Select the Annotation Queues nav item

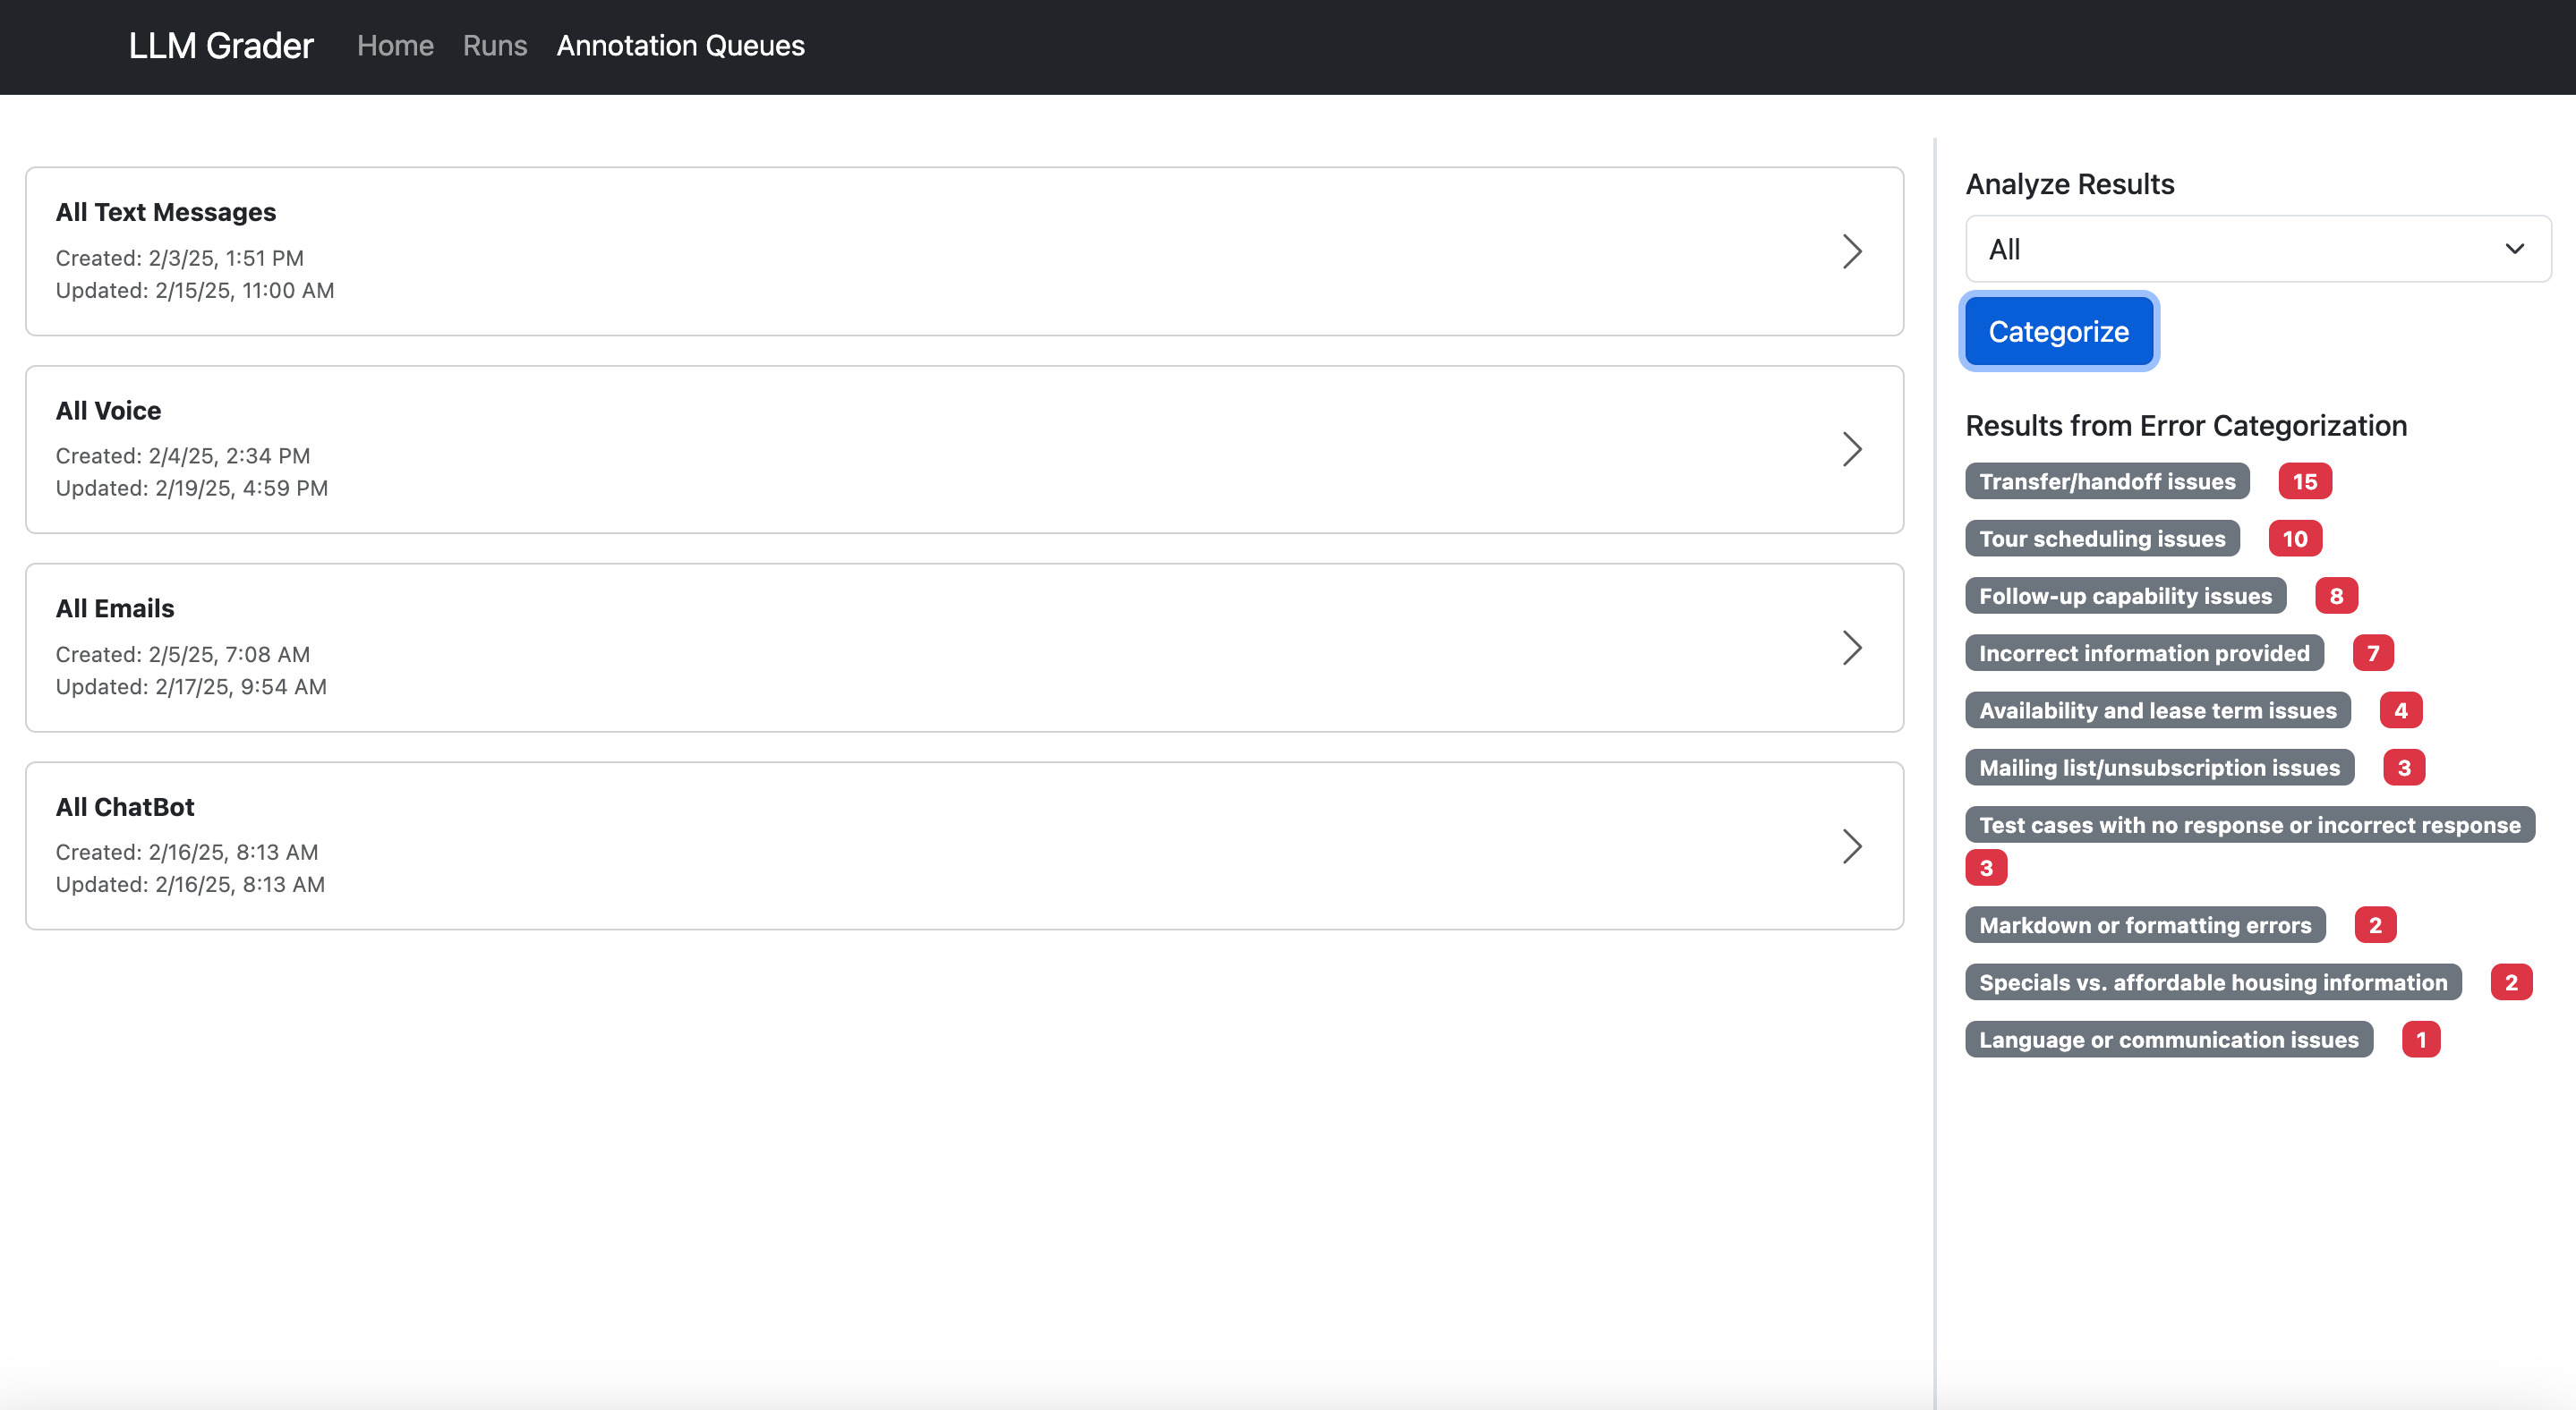click(x=680, y=46)
